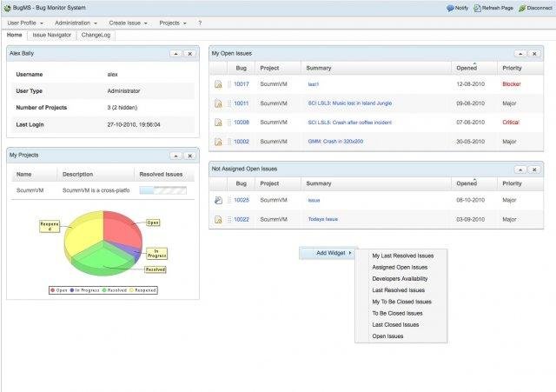The height and width of the screenshot is (392, 556).
Task: Switch to the ChangeLog tab
Action: pyautogui.click(x=96, y=35)
